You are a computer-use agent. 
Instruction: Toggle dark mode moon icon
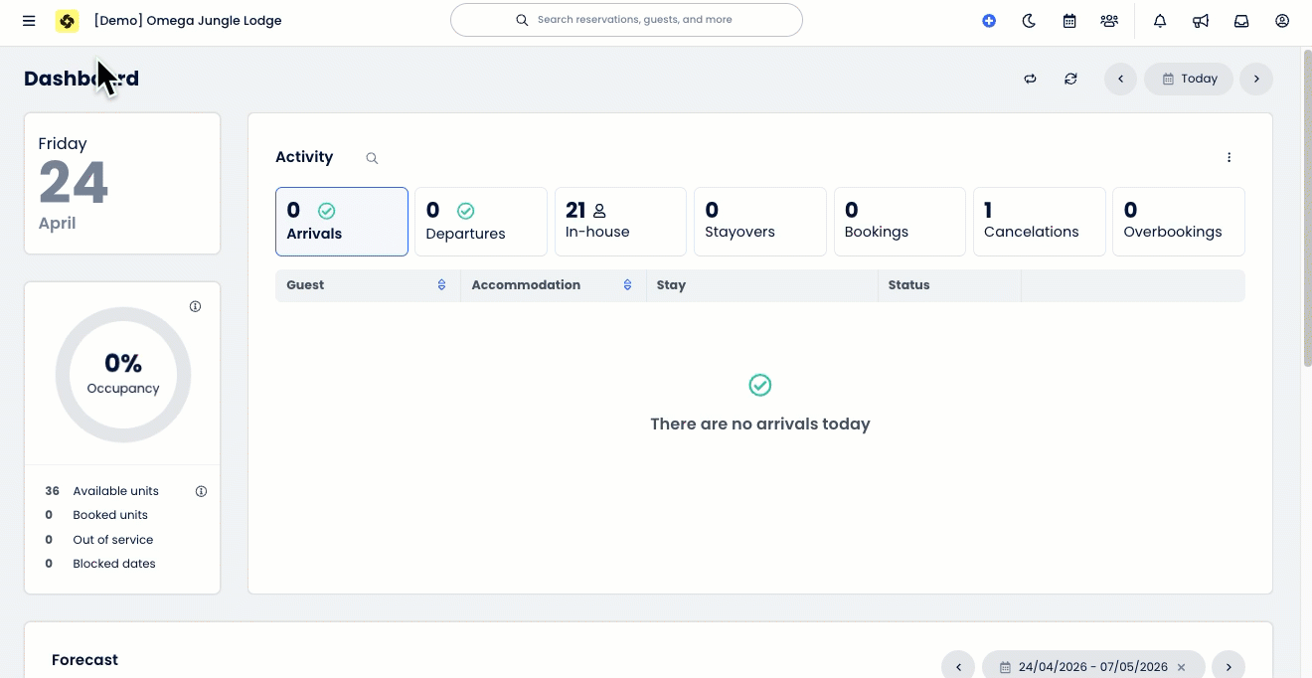(x=1029, y=21)
